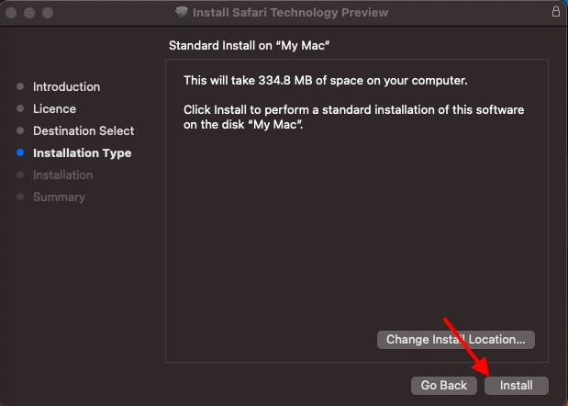Select the Summary step in sidebar

59,197
